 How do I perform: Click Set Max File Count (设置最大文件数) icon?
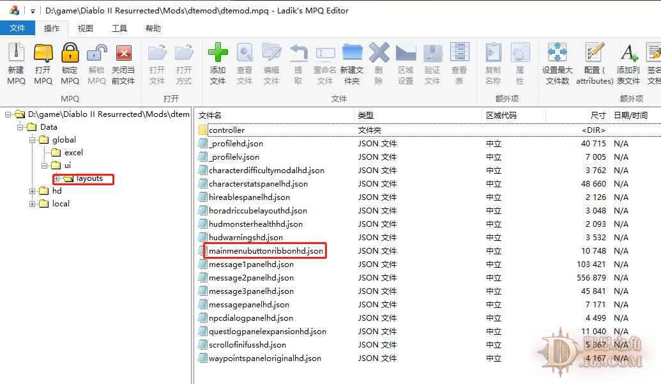[558, 52]
